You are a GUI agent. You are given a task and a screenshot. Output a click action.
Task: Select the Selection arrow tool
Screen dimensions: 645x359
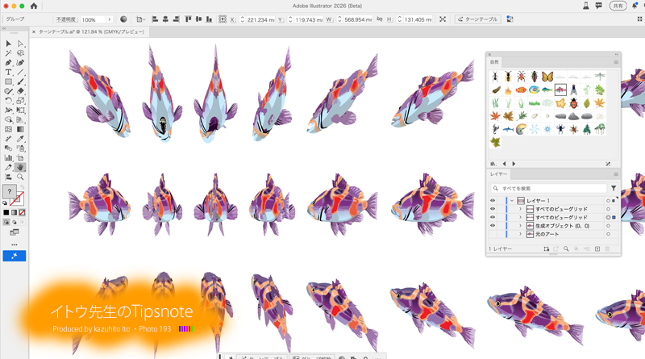[8, 44]
